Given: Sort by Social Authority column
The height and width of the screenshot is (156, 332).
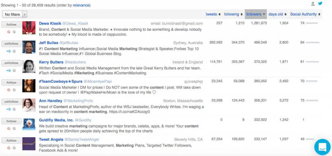Looking at the screenshot, I should pos(305,14).
